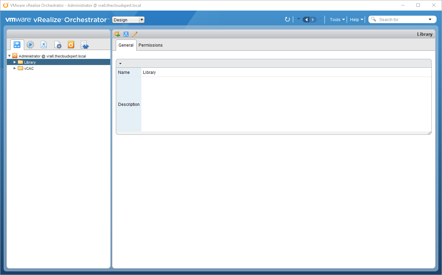Expand the Library folder tree arrow
442x275 pixels.
click(x=15, y=62)
